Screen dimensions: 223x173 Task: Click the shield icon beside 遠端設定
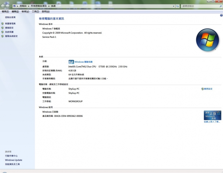[2, 28]
